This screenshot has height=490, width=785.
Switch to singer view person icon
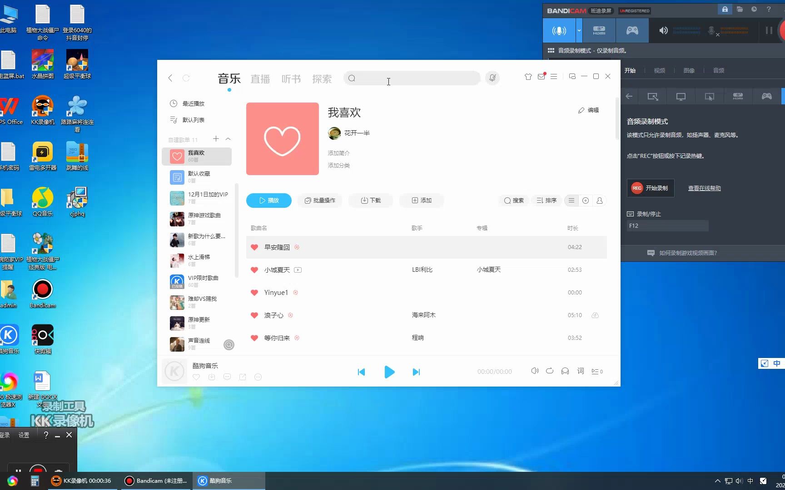(x=600, y=201)
